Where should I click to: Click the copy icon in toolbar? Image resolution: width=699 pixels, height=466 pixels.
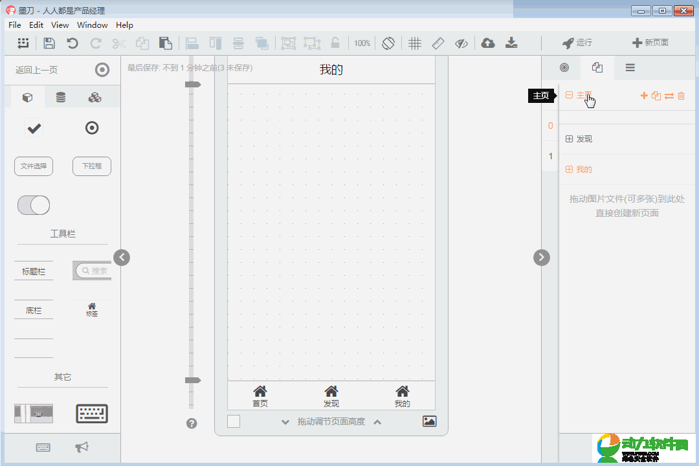tap(142, 43)
